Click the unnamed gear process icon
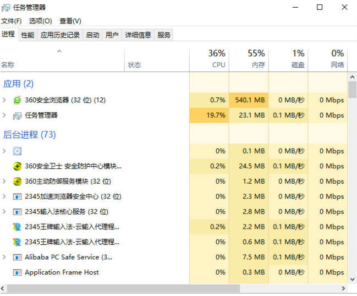Screen dimensions: 357x296 point(17,151)
